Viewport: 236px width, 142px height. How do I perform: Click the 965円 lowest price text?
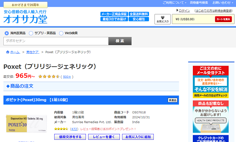coord(25,76)
